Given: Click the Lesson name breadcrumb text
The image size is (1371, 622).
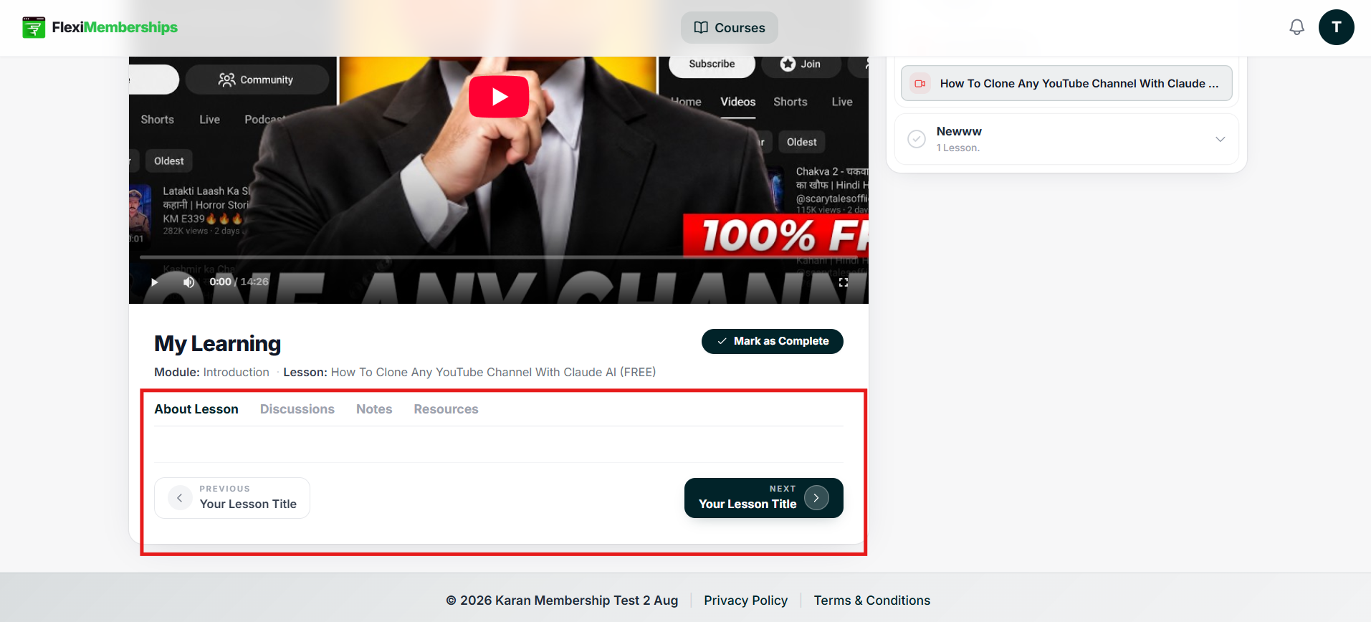Looking at the screenshot, I should tap(469, 372).
